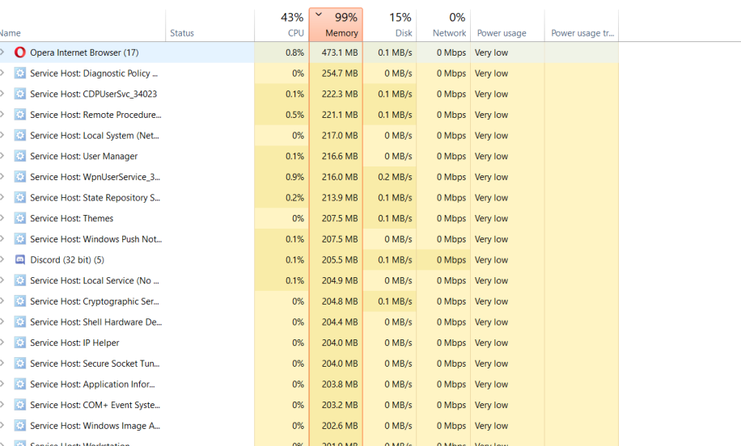Click gear icon for Service Host: Diagnostic Policy
The height and width of the screenshot is (446, 741).
[20, 74]
